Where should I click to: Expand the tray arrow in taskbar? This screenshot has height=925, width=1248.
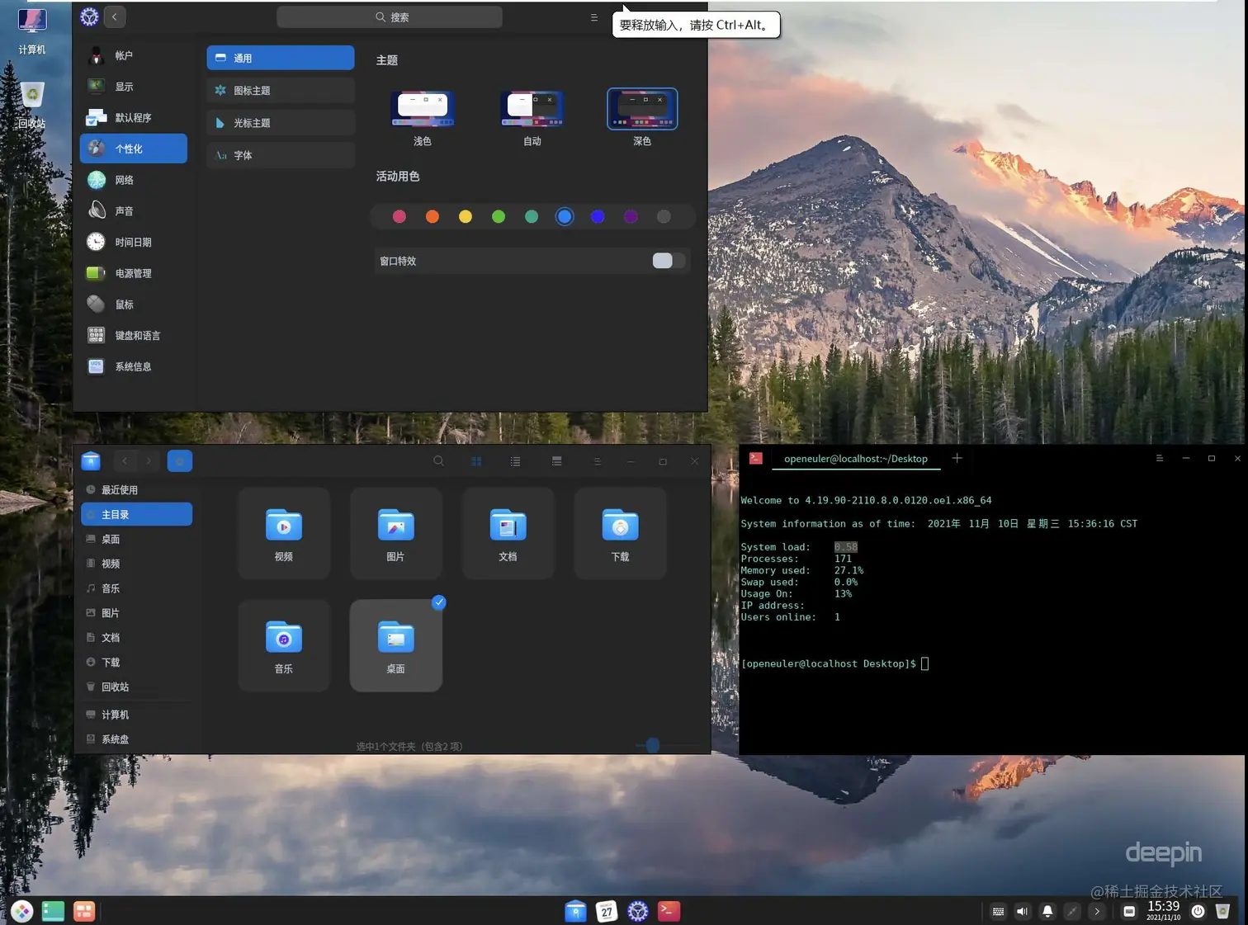pyautogui.click(x=1097, y=911)
